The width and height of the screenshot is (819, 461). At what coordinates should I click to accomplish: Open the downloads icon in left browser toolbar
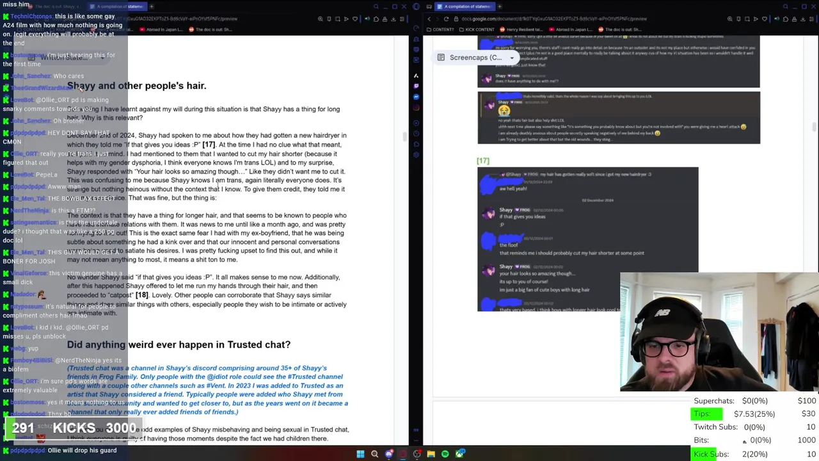tap(394, 19)
